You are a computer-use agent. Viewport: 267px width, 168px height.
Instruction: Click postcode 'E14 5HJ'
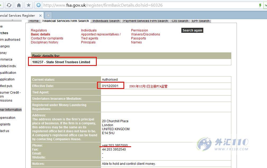pyautogui.click(x=108, y=133)
